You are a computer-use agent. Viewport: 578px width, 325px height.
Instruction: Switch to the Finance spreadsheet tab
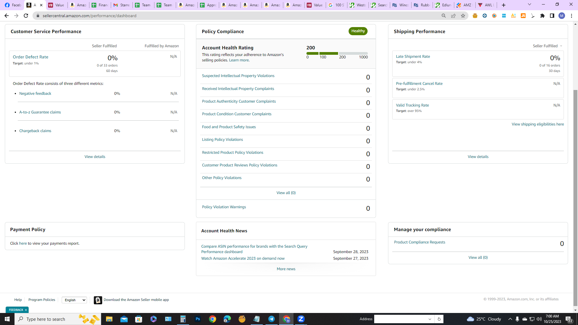point(100,5)
